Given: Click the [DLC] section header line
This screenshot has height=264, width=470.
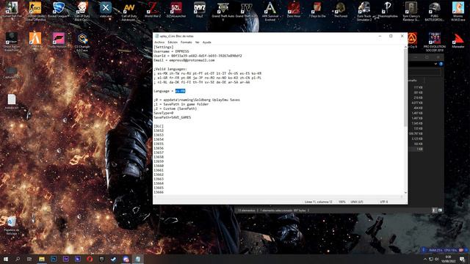Looking at the screenshot, I should (x=159, y=126).
